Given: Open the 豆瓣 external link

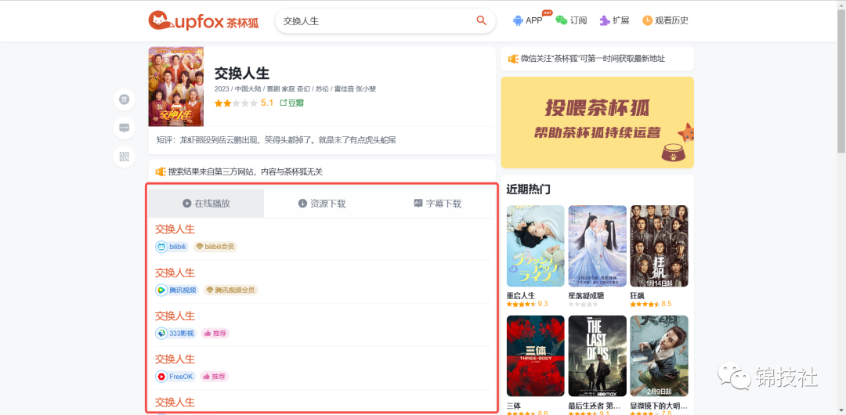Looking at the screenshot, I should pos(292,103).
